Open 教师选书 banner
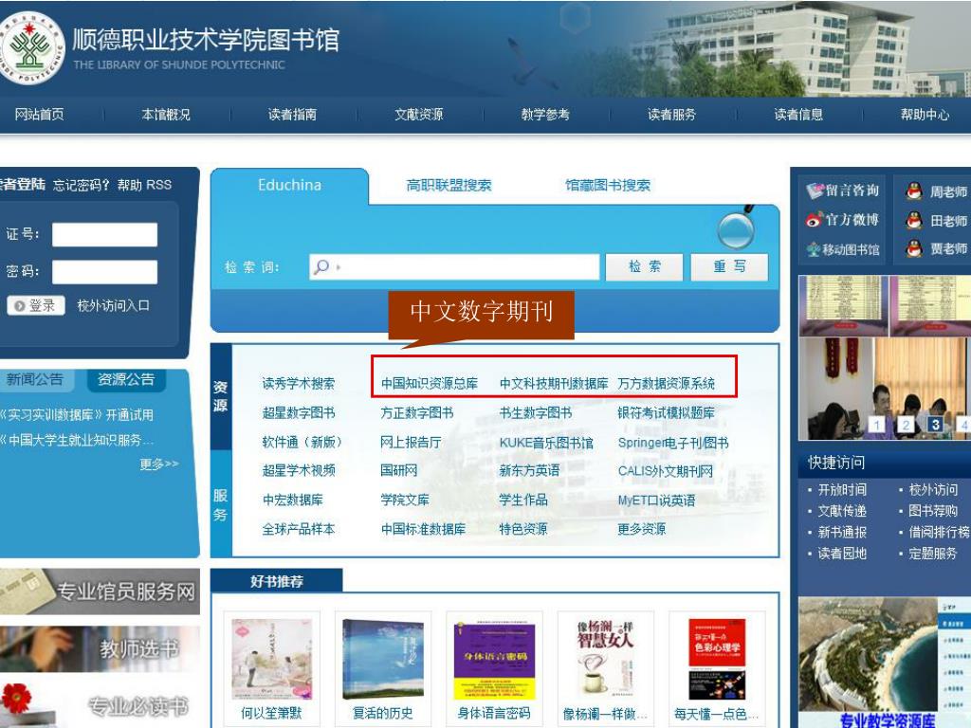 tap(100, 648)
